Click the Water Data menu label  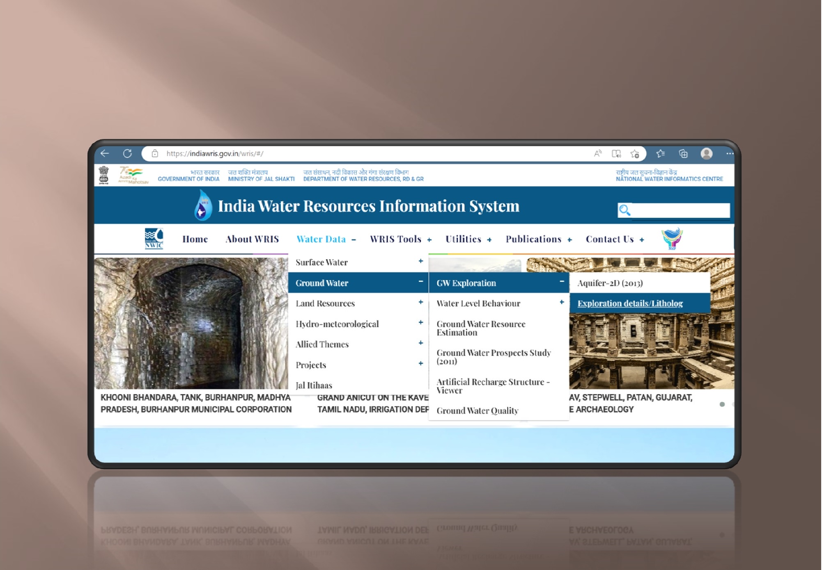(x=321, y=239)
